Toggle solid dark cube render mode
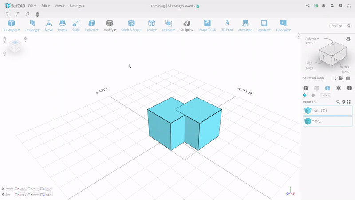Image resolution: width=355 pixels, height=200 pixels. 306,88
